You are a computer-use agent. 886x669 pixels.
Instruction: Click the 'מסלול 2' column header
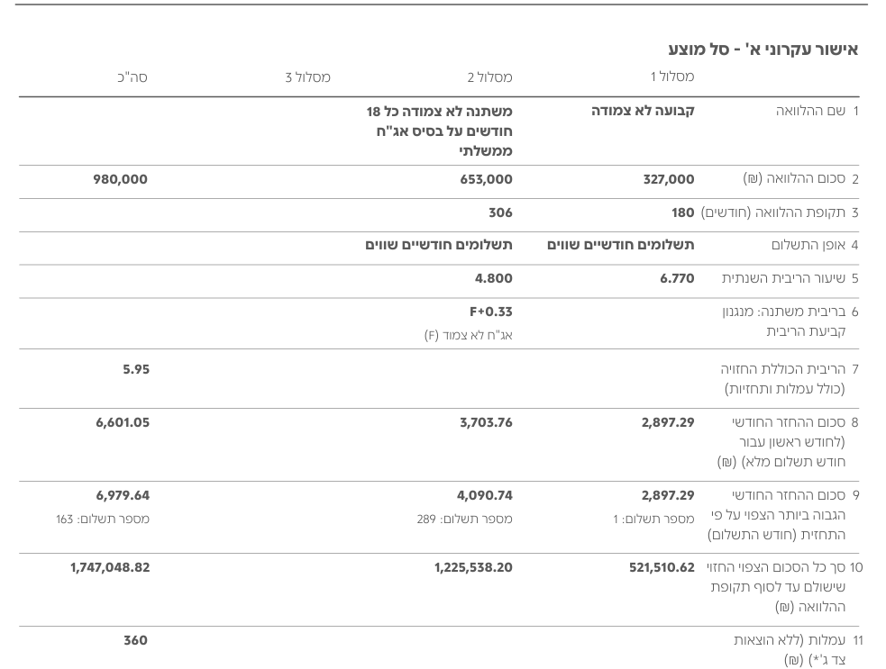[489, 77]
